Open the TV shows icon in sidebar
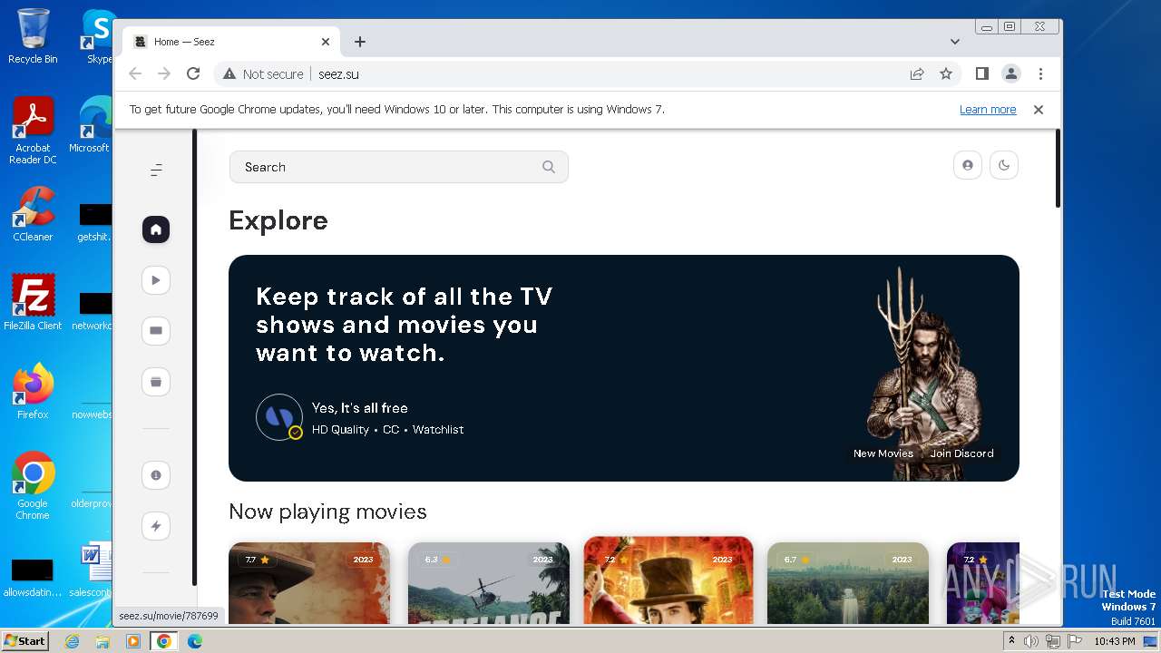 pyautogui.click(x=156, y=331)
